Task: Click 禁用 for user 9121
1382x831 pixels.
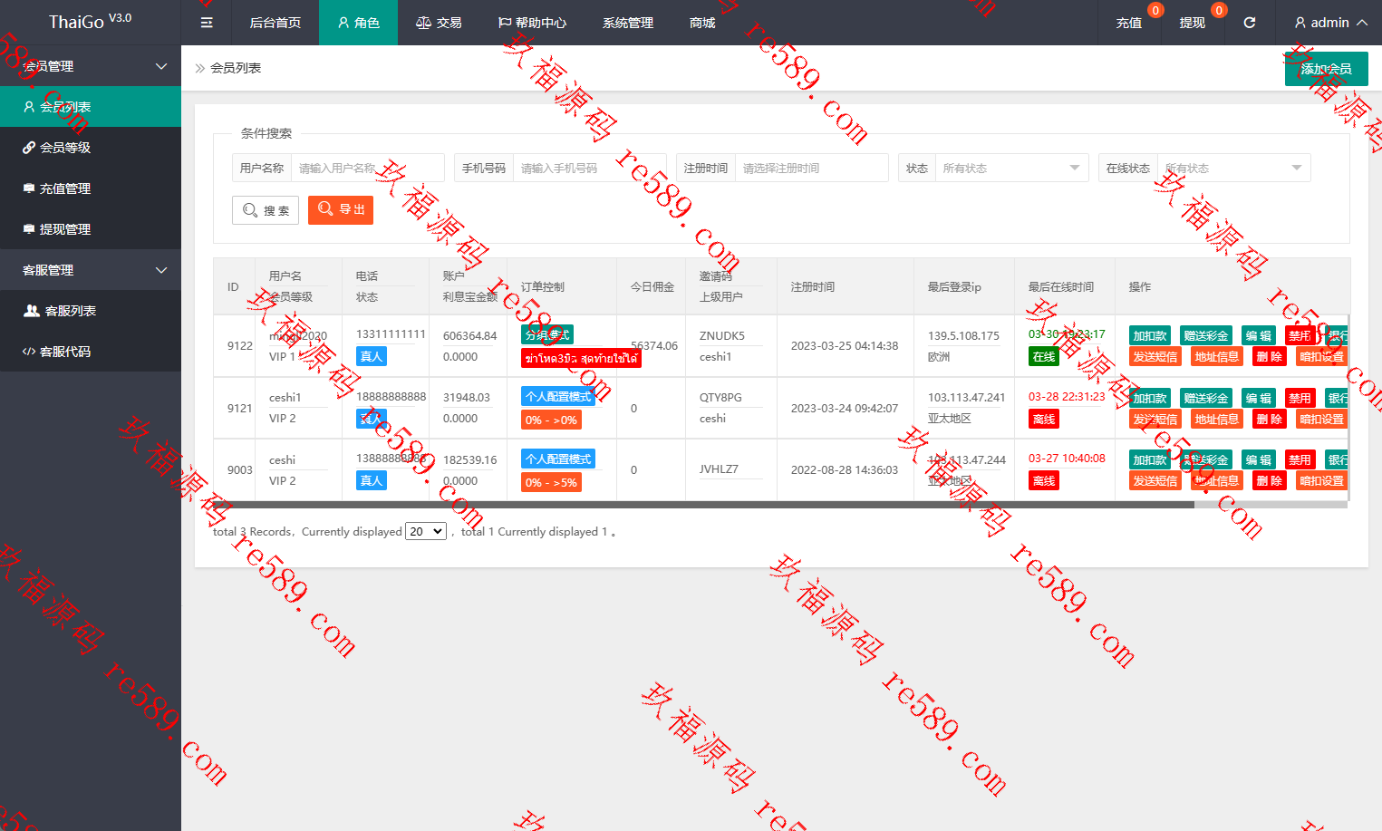Action: [1300, 398]
